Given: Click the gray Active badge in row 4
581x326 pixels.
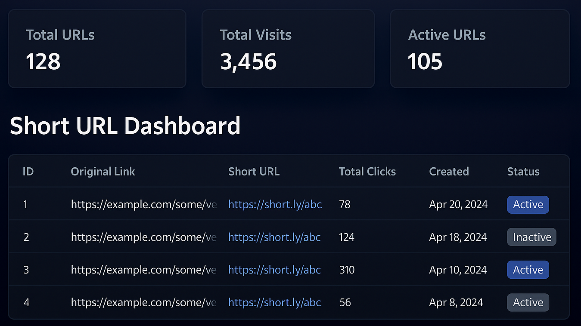Looking at the screenshot, I should [x=528, y=302].
